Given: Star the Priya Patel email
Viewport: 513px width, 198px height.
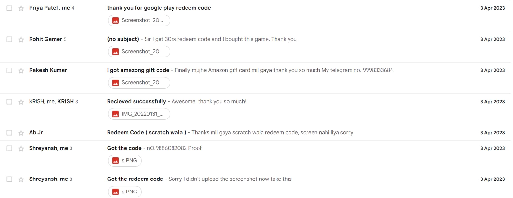Looking at the screenshot, I should click(x=21, y=8).
